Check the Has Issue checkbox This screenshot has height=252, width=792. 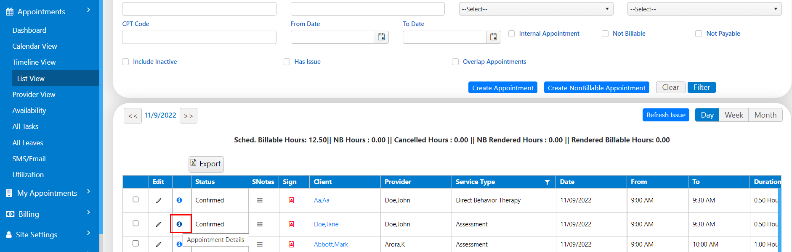[287, 62]
